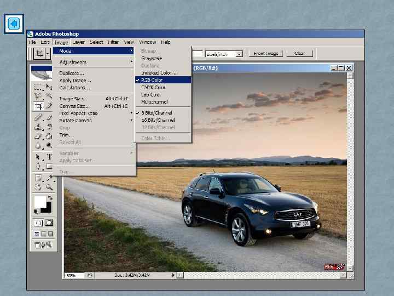Select the Magic Wand tool
The image size is (394, 296).
(x=49, y=95)
